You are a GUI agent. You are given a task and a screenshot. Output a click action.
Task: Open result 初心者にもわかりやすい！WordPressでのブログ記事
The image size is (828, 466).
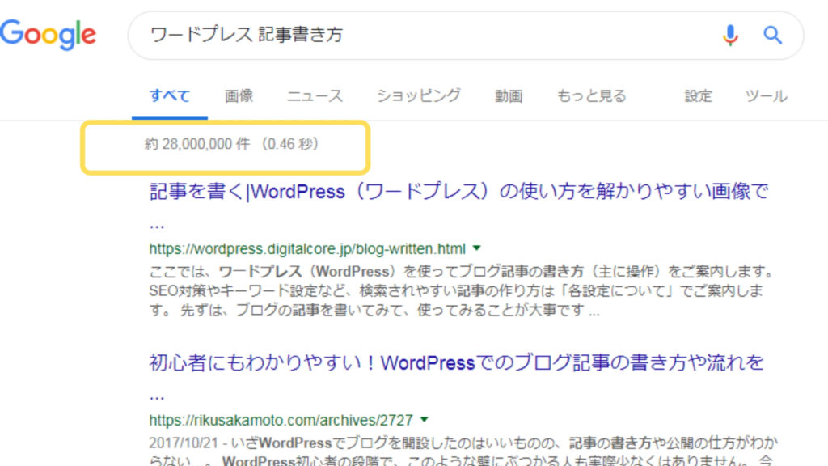[x=456, y=363]
